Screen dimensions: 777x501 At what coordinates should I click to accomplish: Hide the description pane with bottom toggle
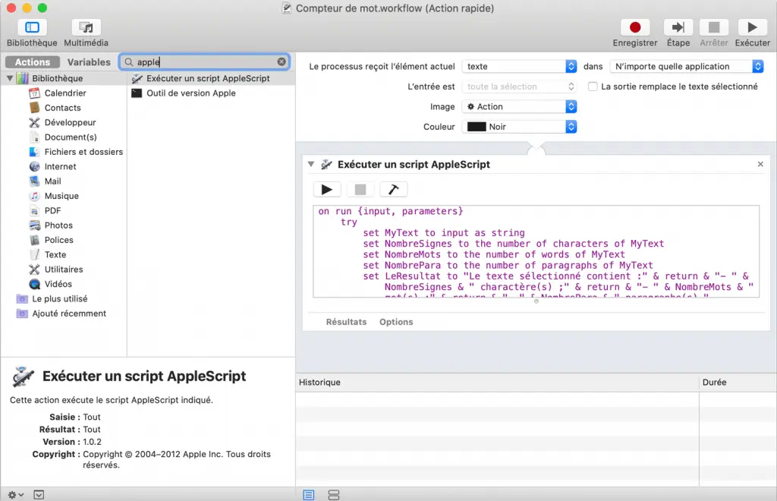coord(39,495)
